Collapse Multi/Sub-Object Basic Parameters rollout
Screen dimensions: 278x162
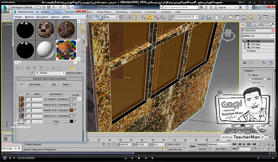click(x=50, y=79)
